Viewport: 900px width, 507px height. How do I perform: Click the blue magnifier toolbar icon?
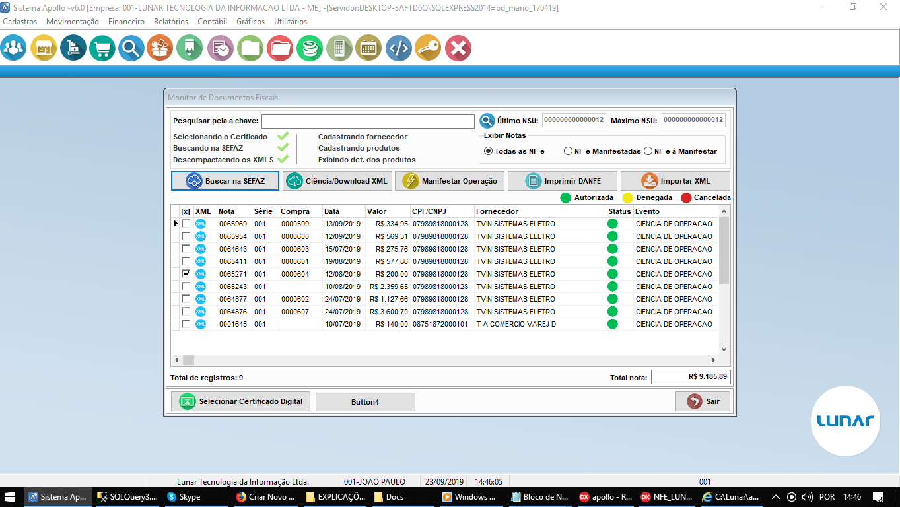[x=131, y=48]
